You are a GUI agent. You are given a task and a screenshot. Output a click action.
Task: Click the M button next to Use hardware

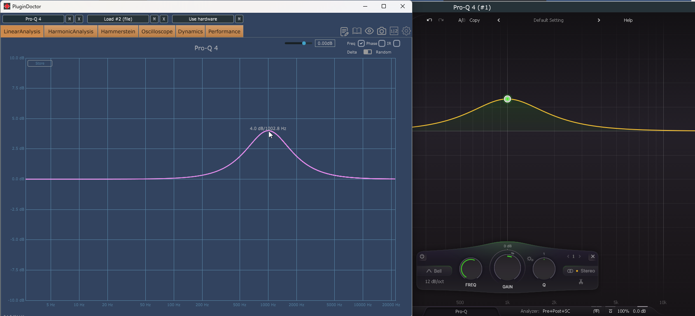239,19
